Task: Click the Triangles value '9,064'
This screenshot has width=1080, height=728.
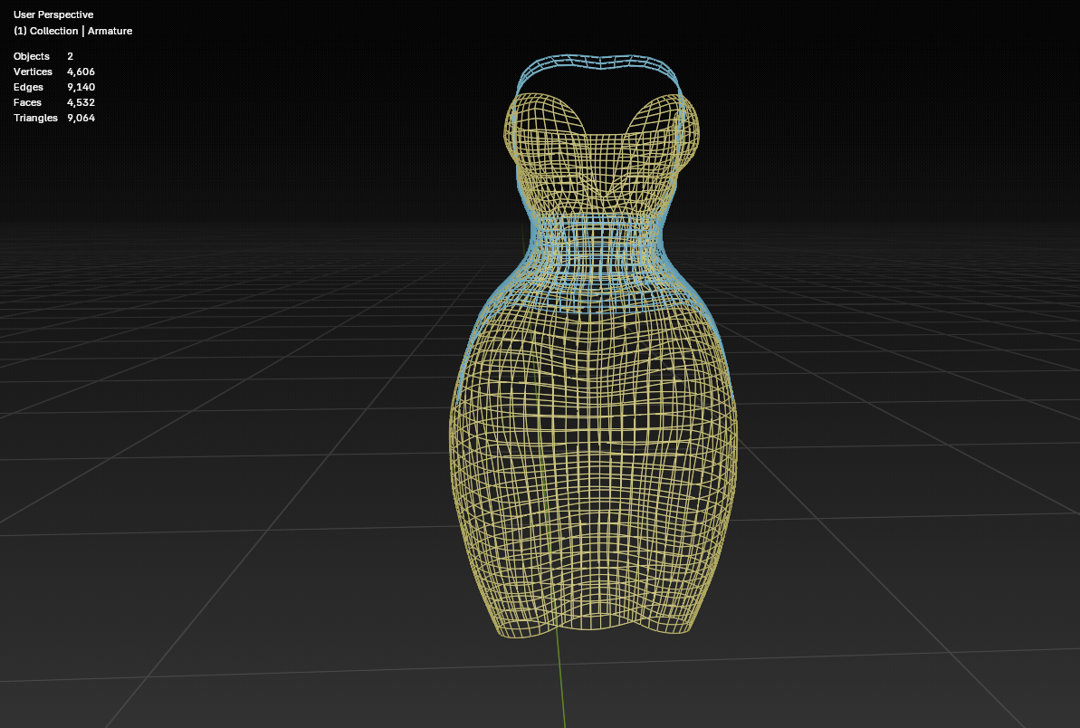Action: pyautogui.click(x=81, y=118)
